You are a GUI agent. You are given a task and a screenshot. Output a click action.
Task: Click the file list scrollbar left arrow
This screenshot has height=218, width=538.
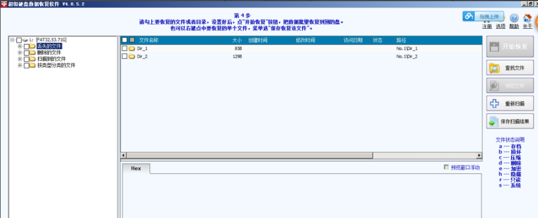pos(124,155)
